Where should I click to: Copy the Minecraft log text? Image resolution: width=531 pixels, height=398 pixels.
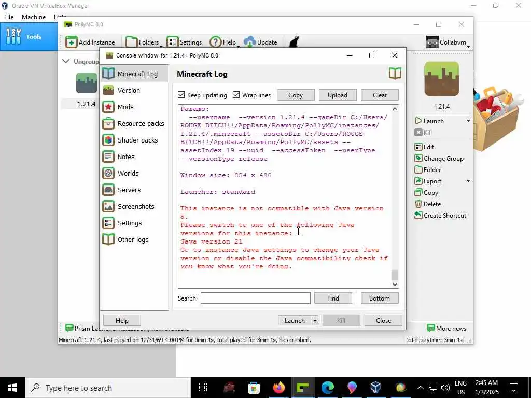click(295, 95)
